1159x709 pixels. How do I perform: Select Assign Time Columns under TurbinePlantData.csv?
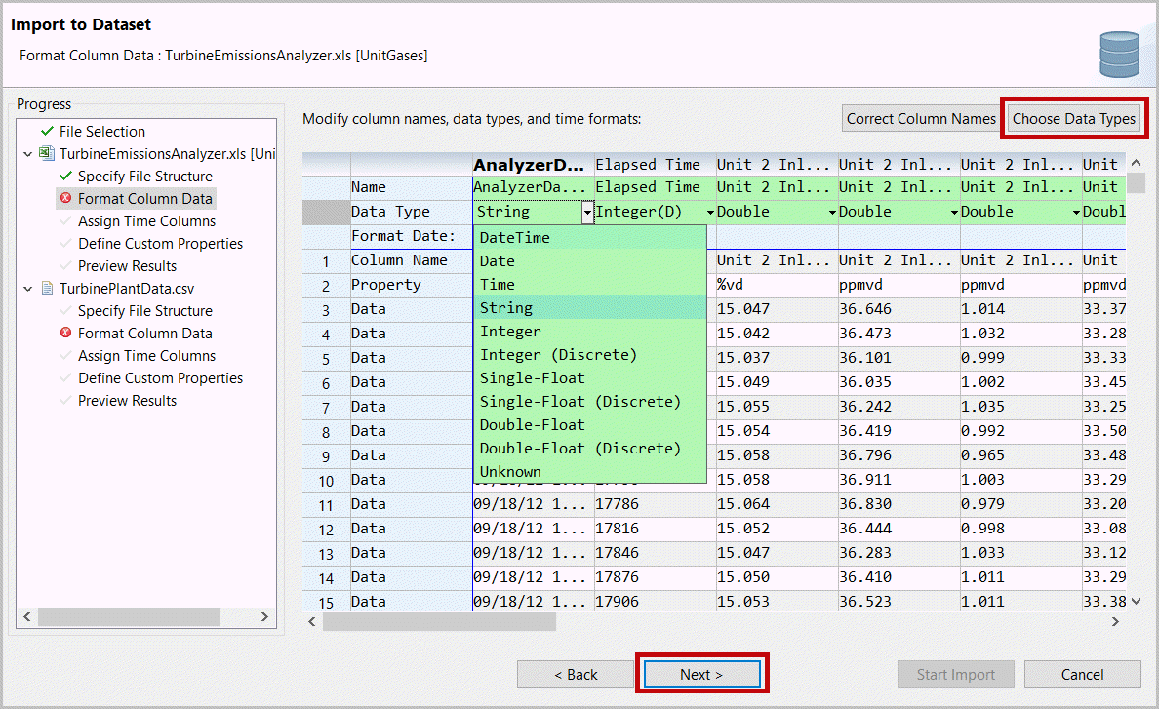point(146,356)
